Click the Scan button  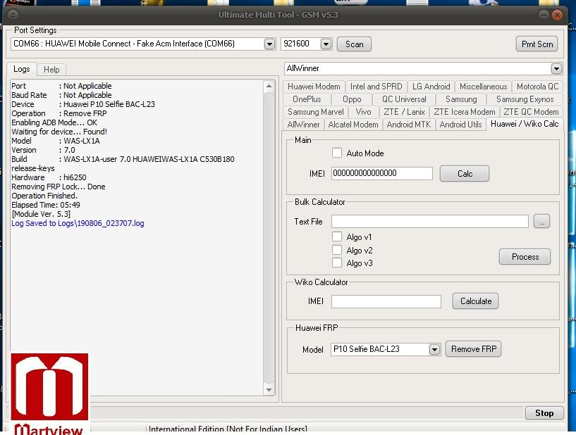[x=354, y=44]
